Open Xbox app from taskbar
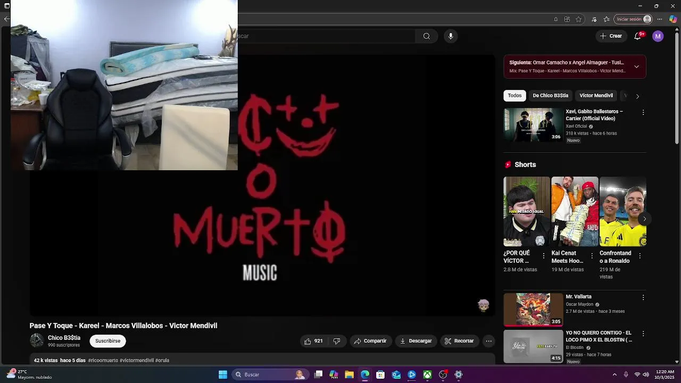Viewport: 681px width, 383px height. tap(427, 374)
